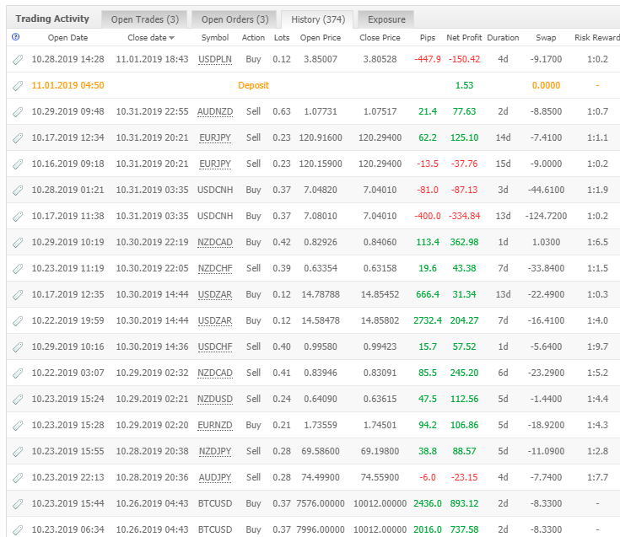The image size is (620, 537).
Task: Open NZDCAD link on the Buy row
Action: [x=215, y=242]
